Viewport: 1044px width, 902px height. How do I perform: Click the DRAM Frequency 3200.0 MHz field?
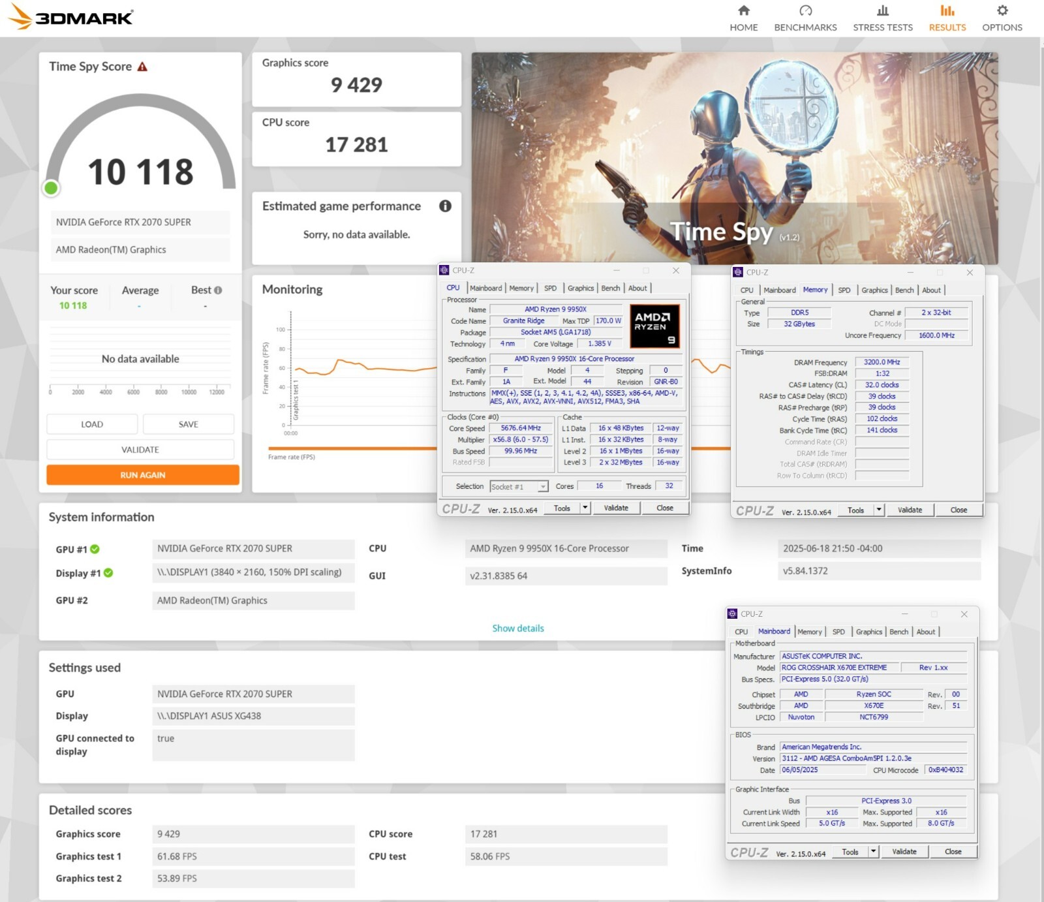pos(882,362)
